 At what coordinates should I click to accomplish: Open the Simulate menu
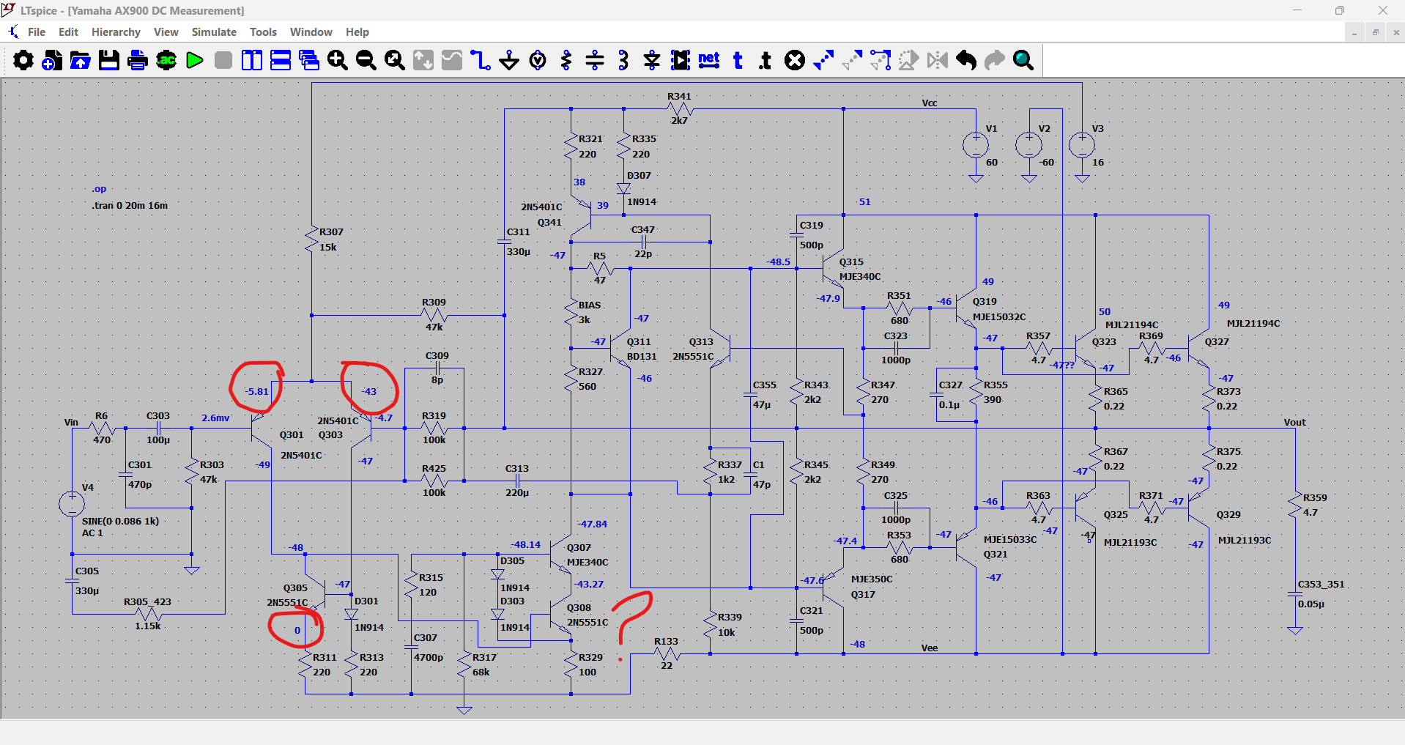214,32
